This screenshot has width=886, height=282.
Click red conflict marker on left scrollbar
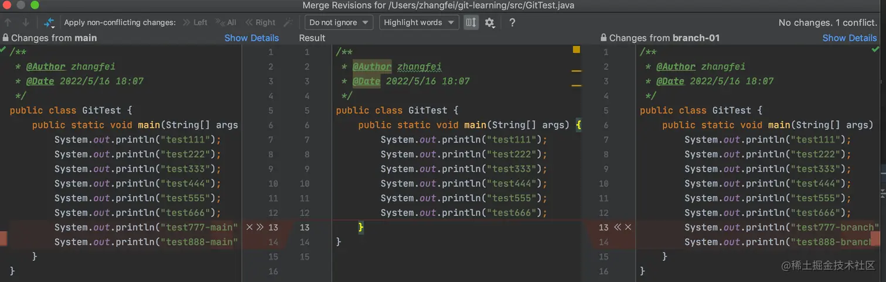4,238
